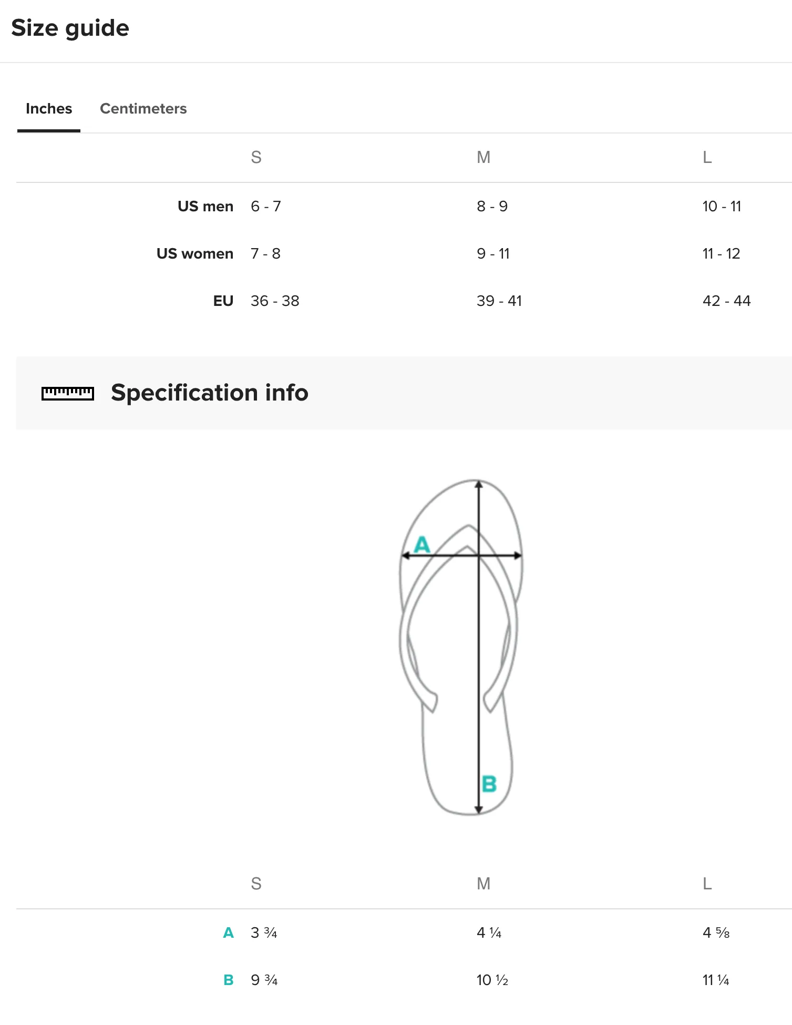Screen dimensions: 792x1025
Task: Click the flip-flop outline illustration
Action: tap(461, 647)
